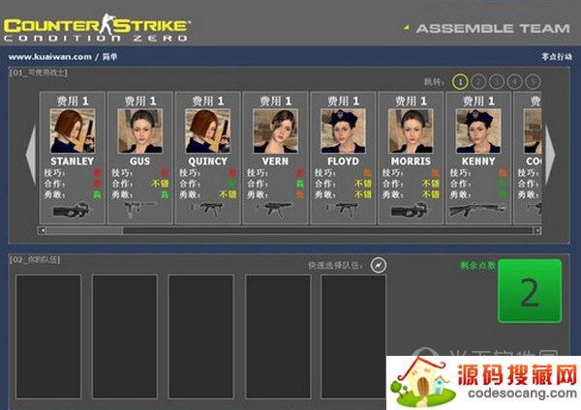
Task: Click Stanley's weapon icon
Action: [x=72, y=210]
